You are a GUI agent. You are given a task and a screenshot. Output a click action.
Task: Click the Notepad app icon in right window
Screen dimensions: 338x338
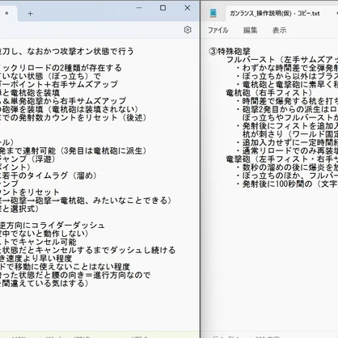pos(213,13)
